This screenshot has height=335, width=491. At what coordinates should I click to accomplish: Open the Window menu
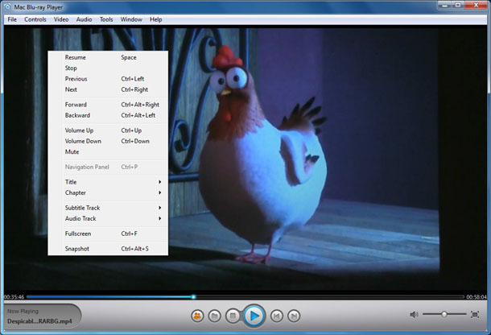131,19
